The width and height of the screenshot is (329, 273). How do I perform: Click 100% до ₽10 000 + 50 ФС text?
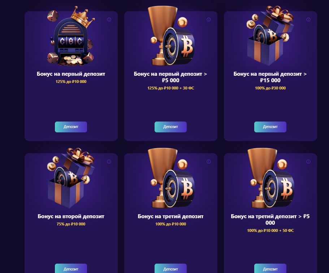pyautogui.click(x=270, y=230)
